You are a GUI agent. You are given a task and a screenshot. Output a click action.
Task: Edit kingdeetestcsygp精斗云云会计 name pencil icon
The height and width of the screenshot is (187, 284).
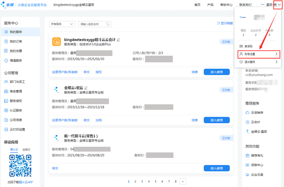(x=119, y=39)
